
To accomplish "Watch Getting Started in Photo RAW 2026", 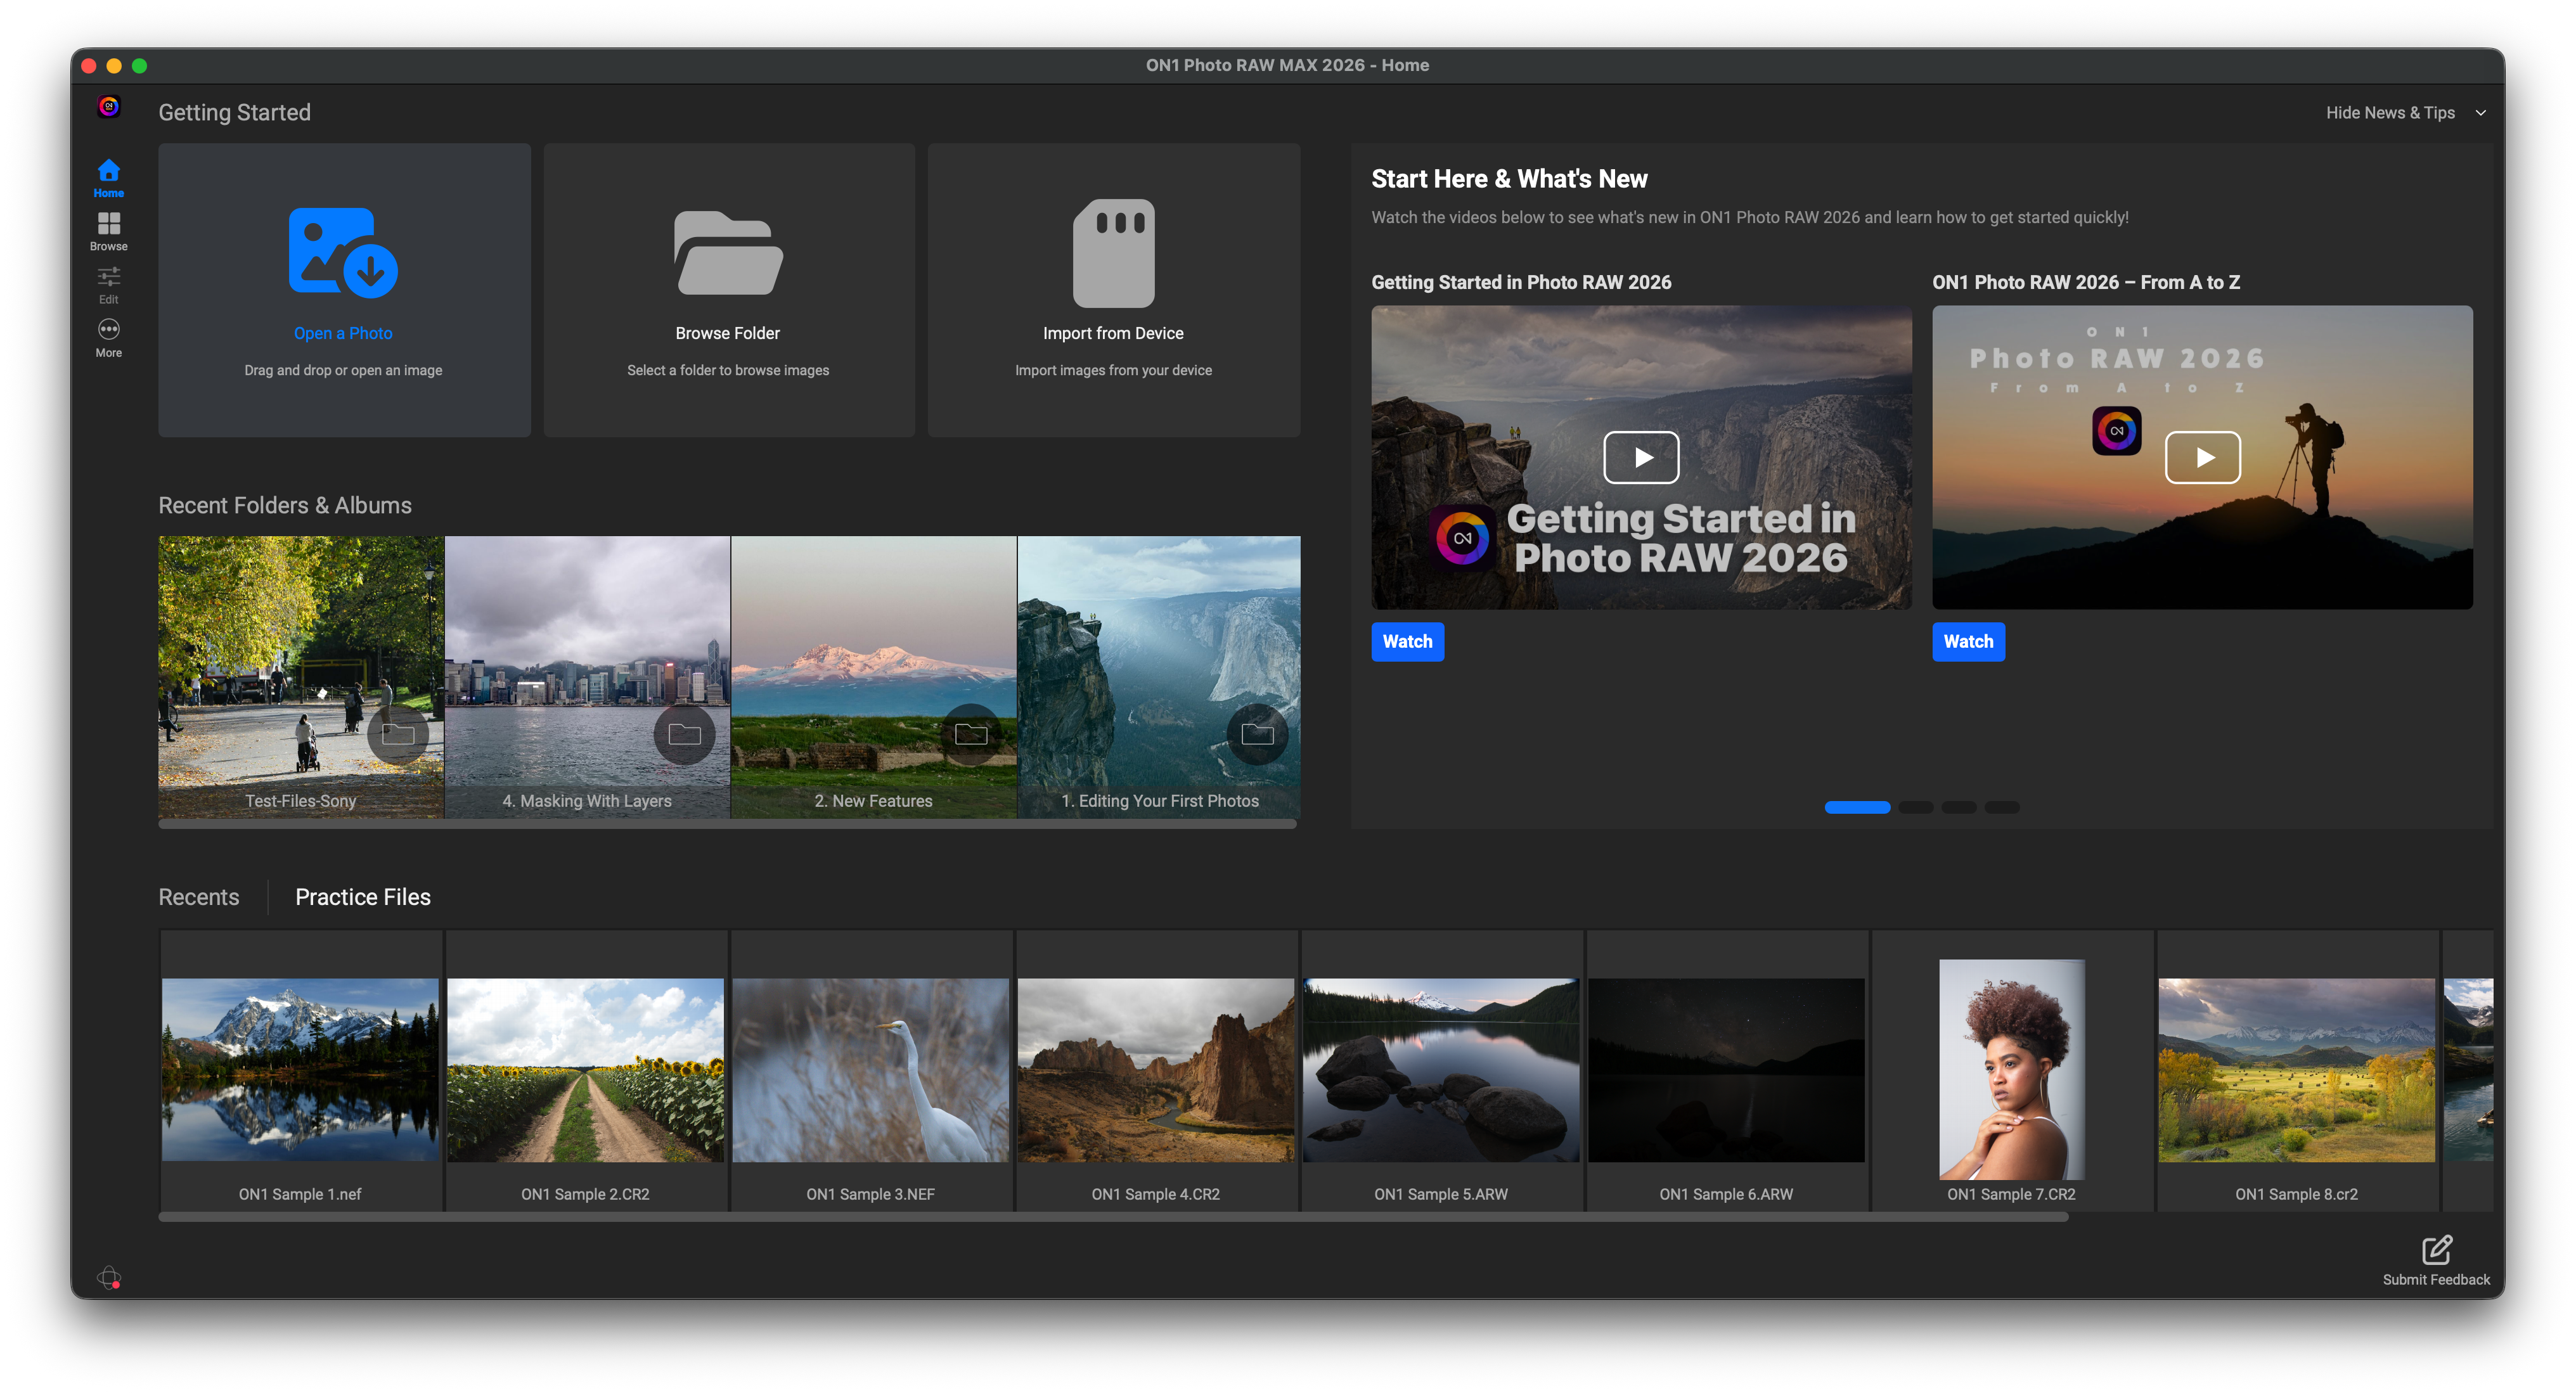I will coord(1407,641).
